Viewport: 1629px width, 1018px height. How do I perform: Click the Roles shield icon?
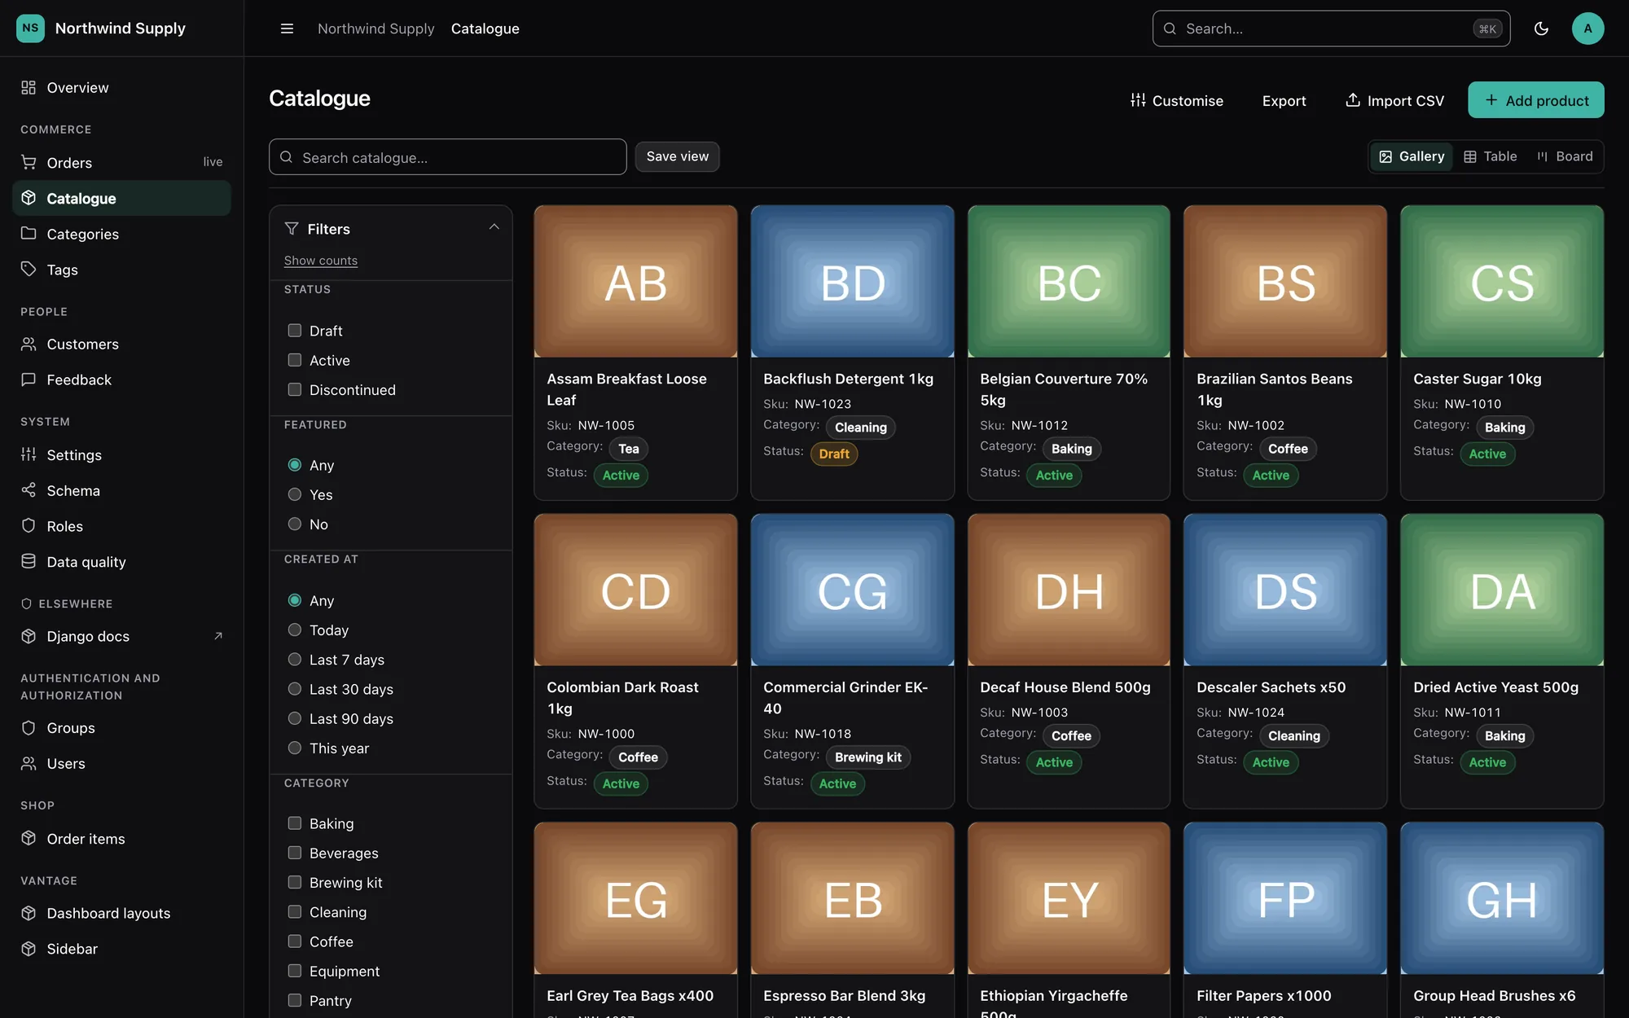click(29, 526)
